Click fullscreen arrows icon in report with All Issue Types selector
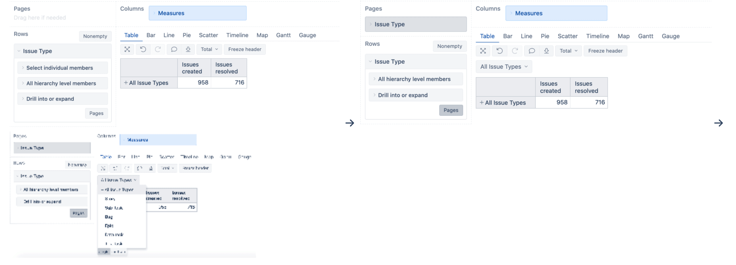 click(483, 51)
